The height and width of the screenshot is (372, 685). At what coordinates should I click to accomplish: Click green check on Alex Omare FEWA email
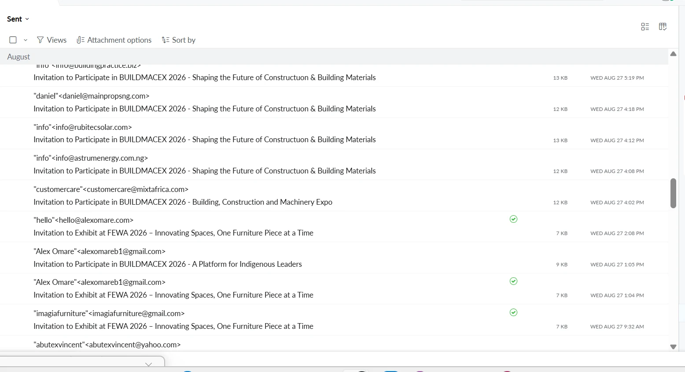pos(513,281)
